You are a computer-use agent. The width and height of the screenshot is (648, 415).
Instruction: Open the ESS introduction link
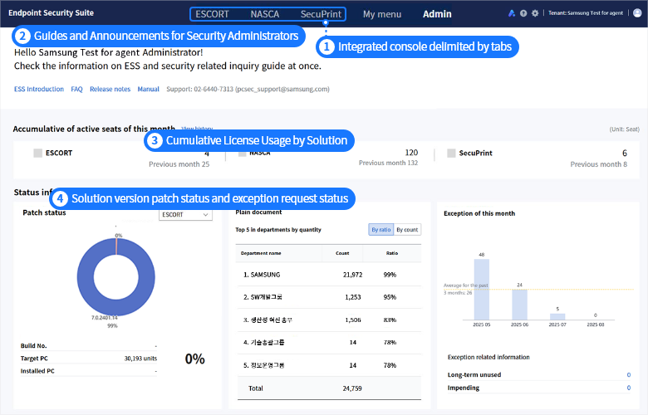coord(38,89)
